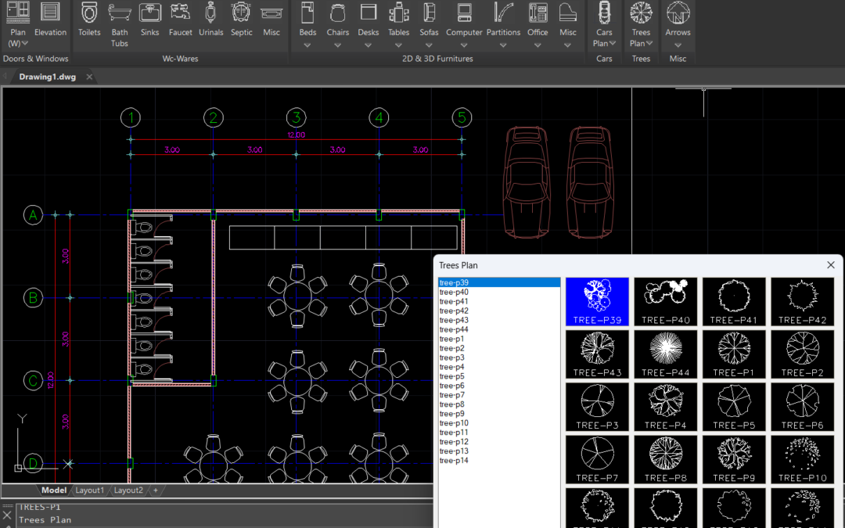Add a new layout with the plus tab
The height and width of the screenshot is (528, 845).
155,490
